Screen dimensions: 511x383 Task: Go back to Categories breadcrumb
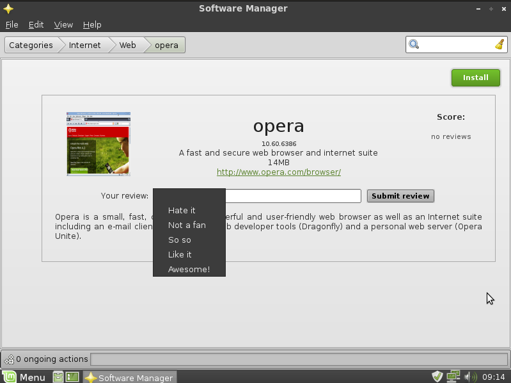click(x=31, y=45)
